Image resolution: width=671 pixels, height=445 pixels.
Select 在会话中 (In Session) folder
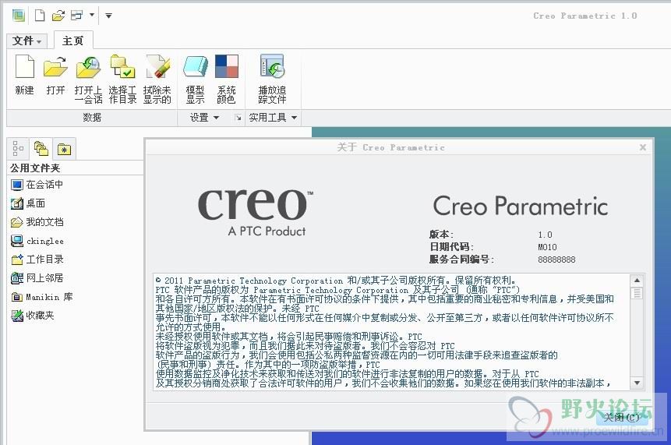point(37,185)
